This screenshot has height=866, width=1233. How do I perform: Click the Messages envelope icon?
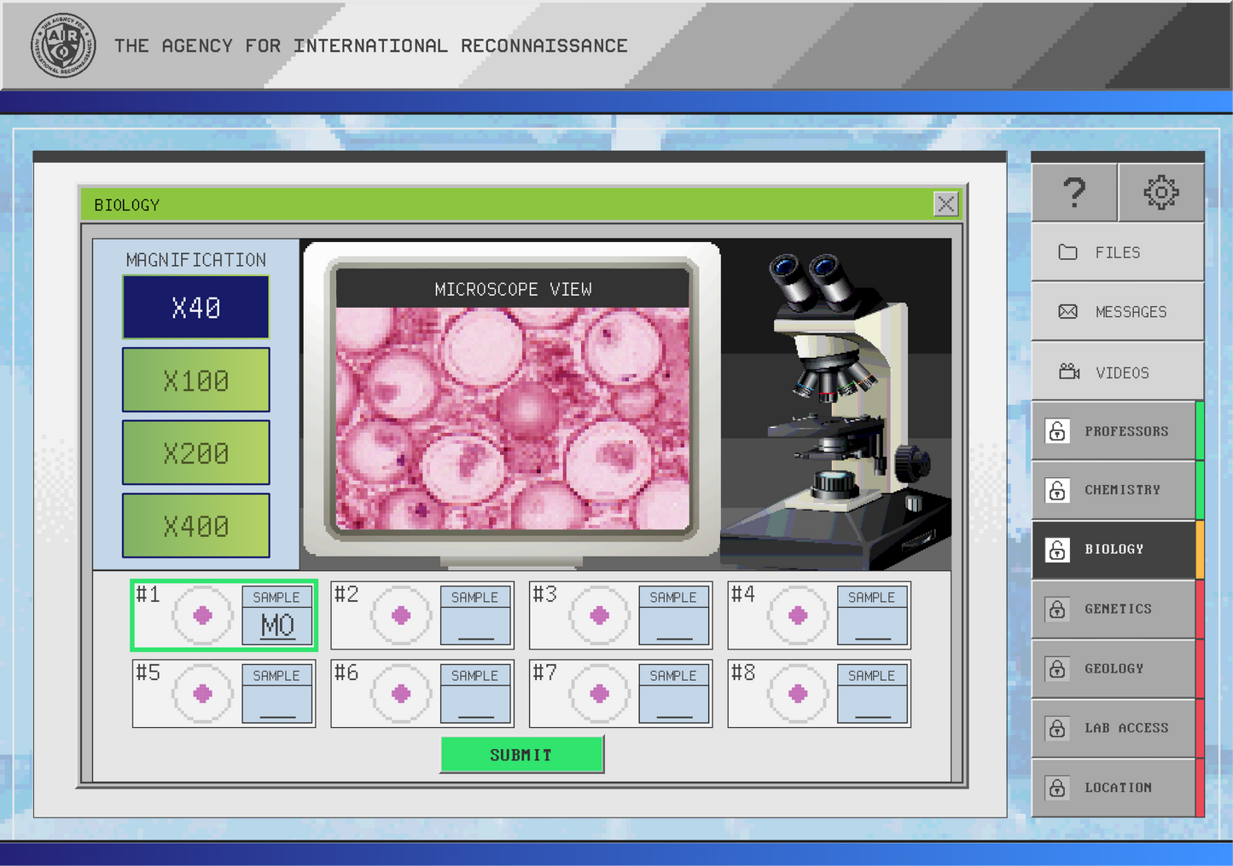pyautogui.click(x=1067, y=312)
